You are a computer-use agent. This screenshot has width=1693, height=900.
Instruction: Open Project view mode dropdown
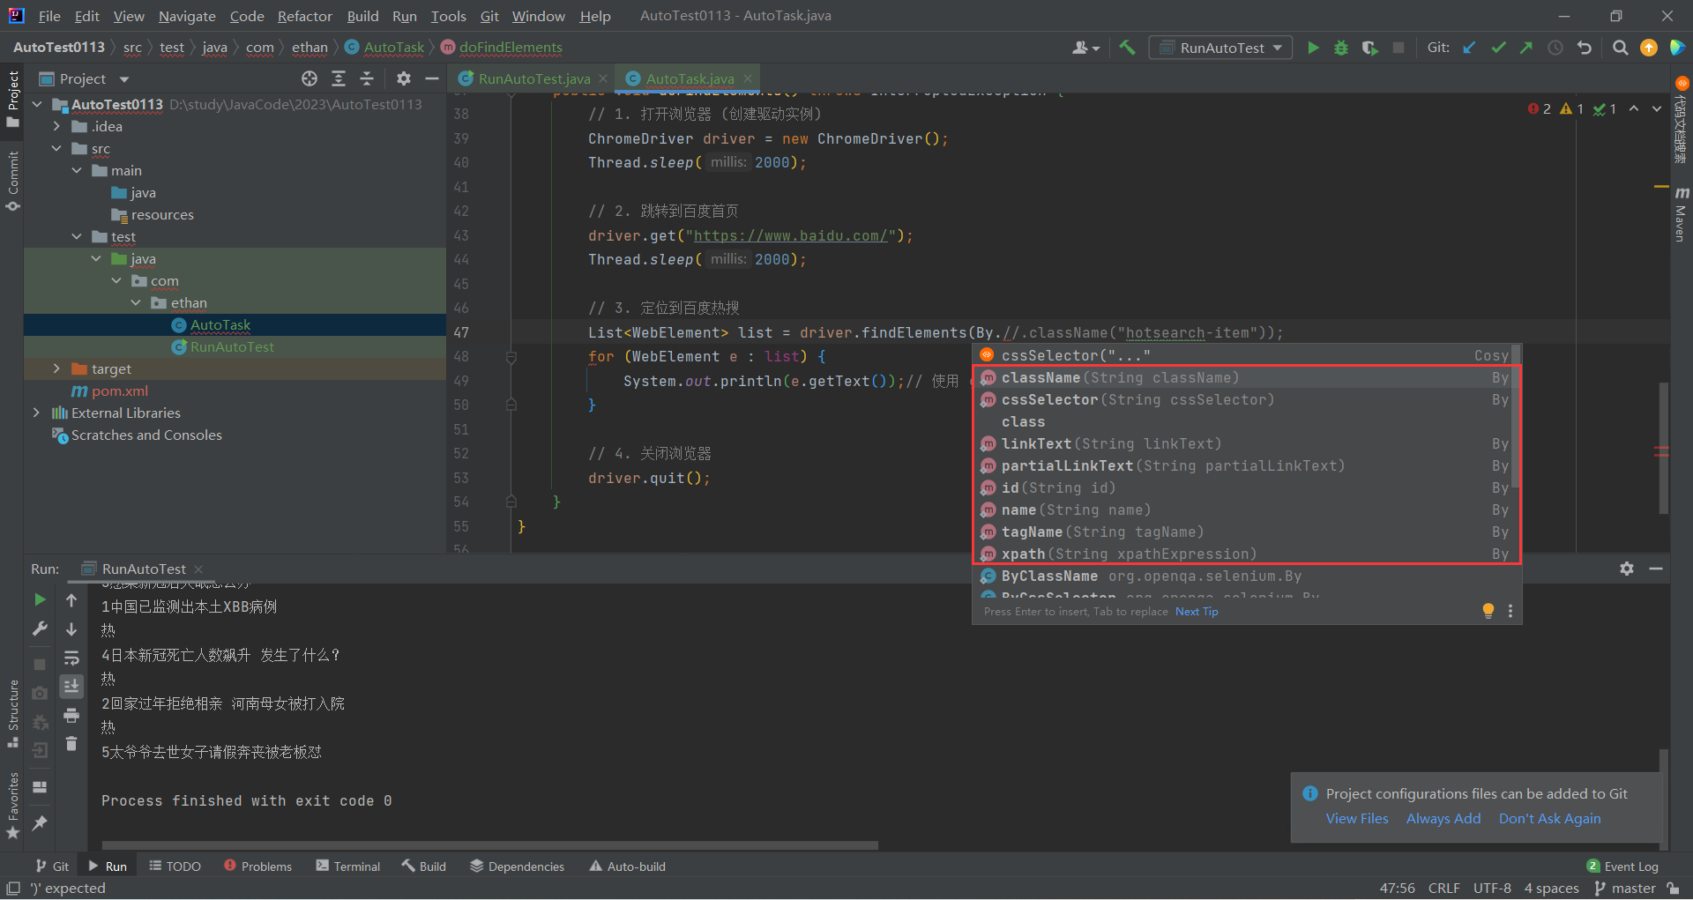coord(124,78)
